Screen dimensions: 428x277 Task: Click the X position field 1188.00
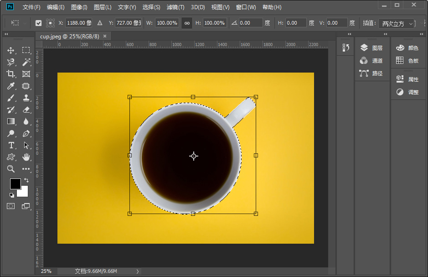79,23
